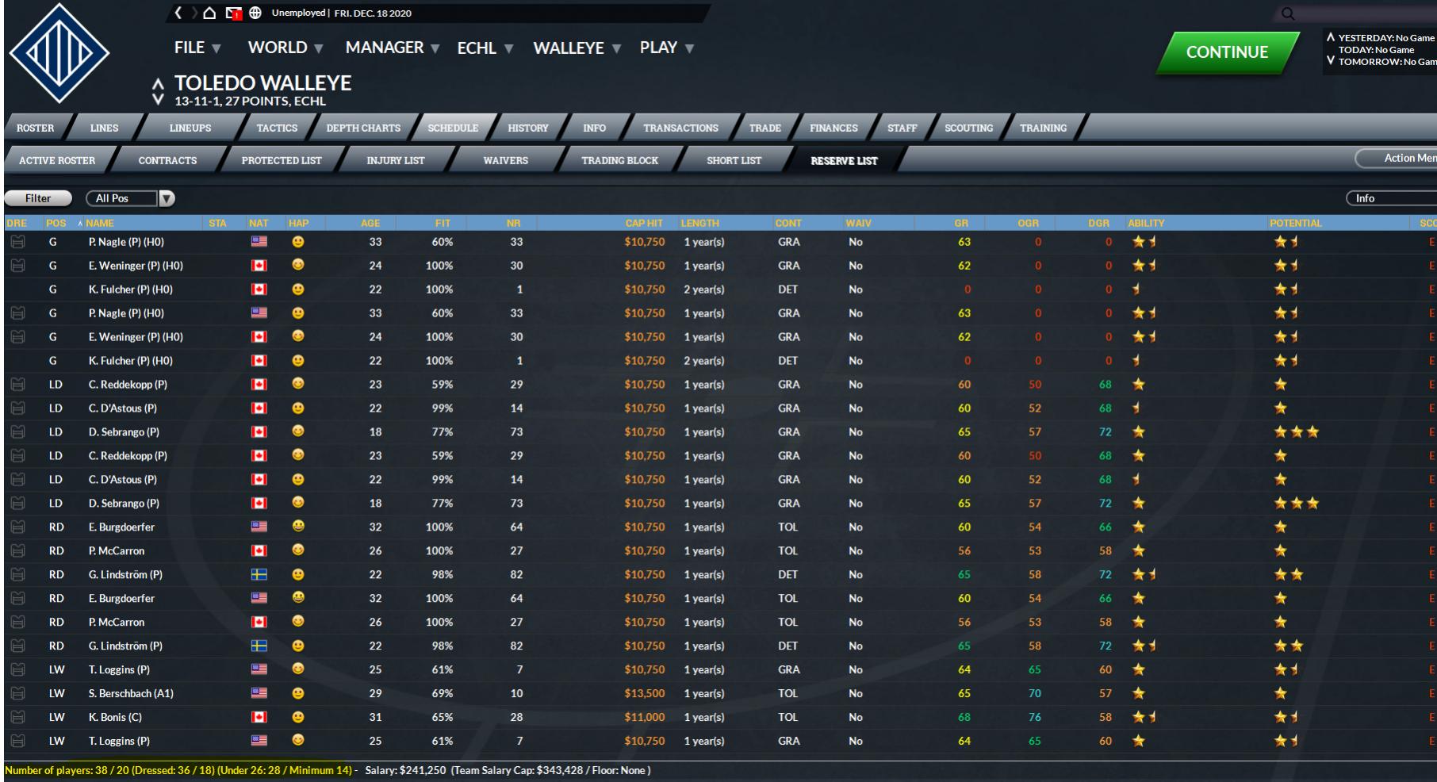Switch to previous team with up arrow
The height and width of the screenshot is (782, 1437).
click(x=158, y=83)
